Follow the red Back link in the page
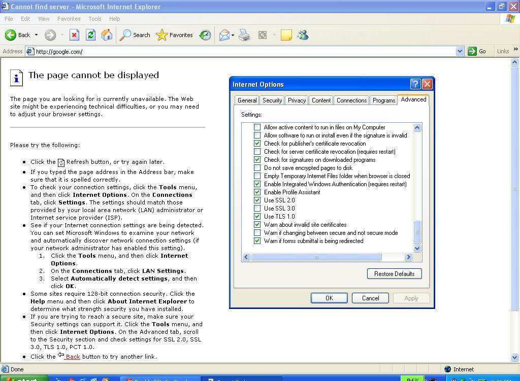The width and height of the screenshot is (520, 381). [73, 357]
